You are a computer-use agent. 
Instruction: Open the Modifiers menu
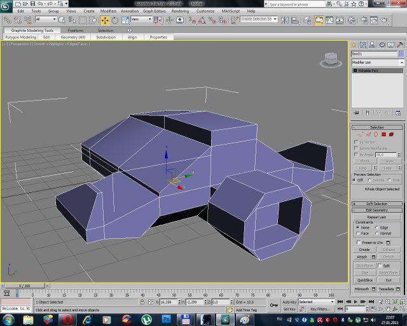[108, 11]
